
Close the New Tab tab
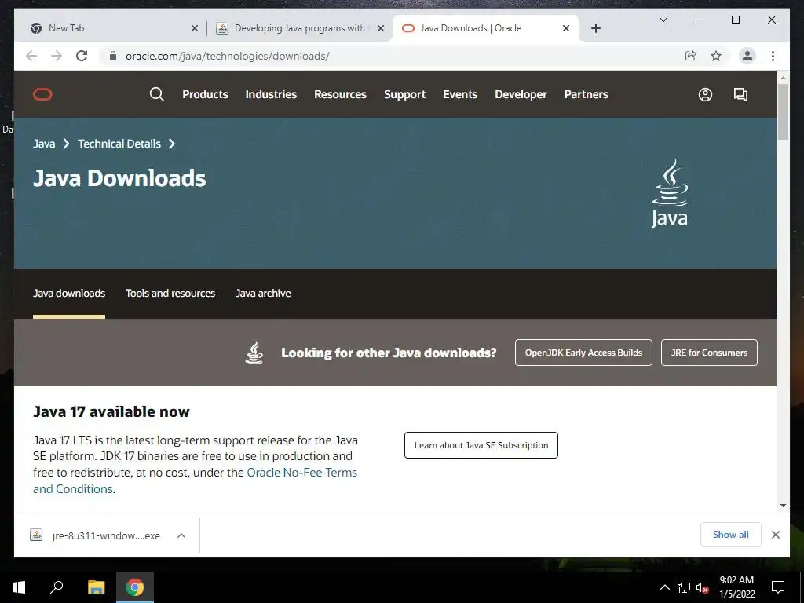195,28
